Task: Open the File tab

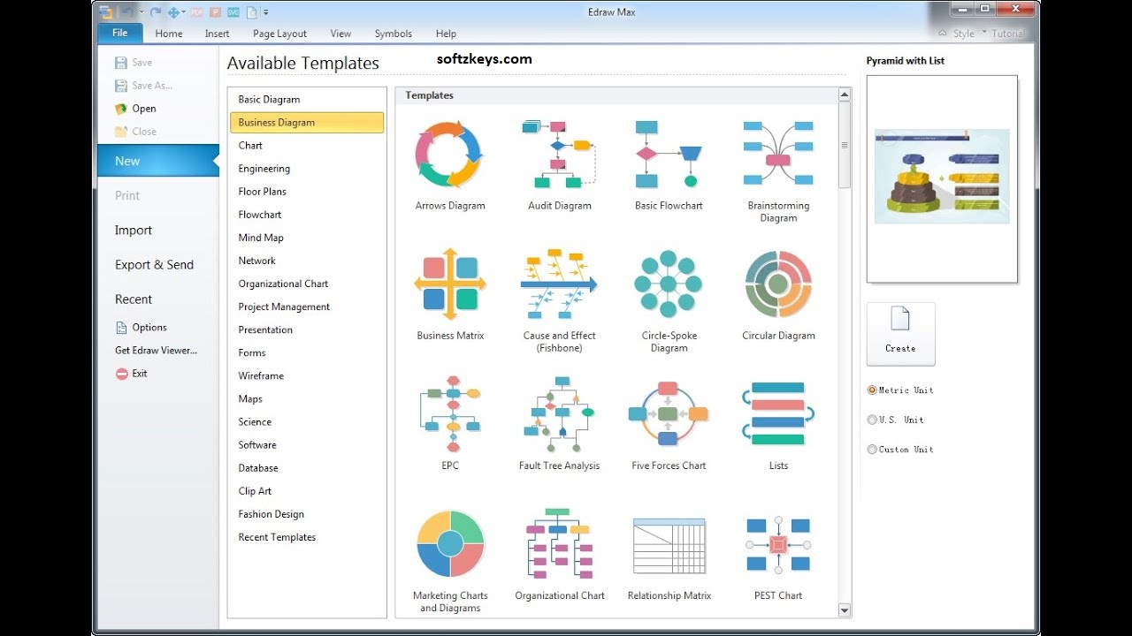Action: pyautogui.click(x=119, y=33)
